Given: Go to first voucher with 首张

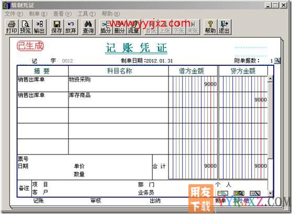Looking at the screenshot, I should (x=151, y=27).
